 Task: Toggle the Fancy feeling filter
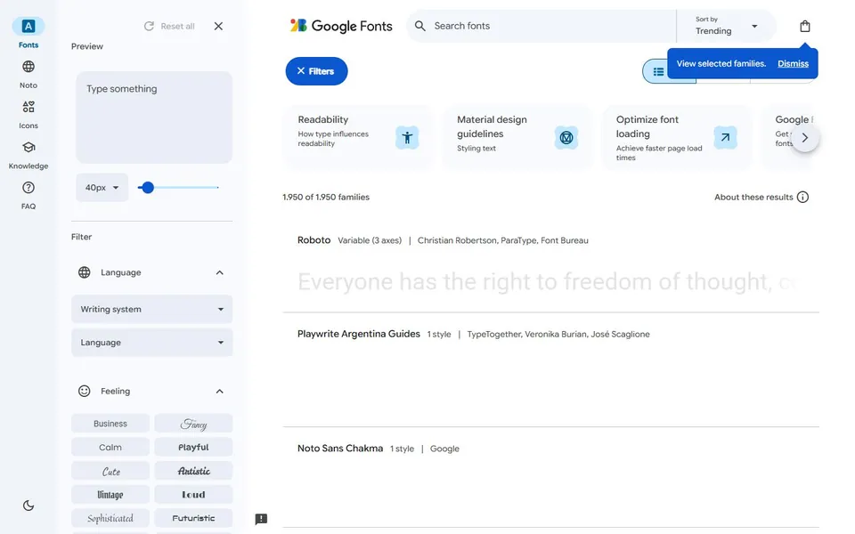point(193,424)
